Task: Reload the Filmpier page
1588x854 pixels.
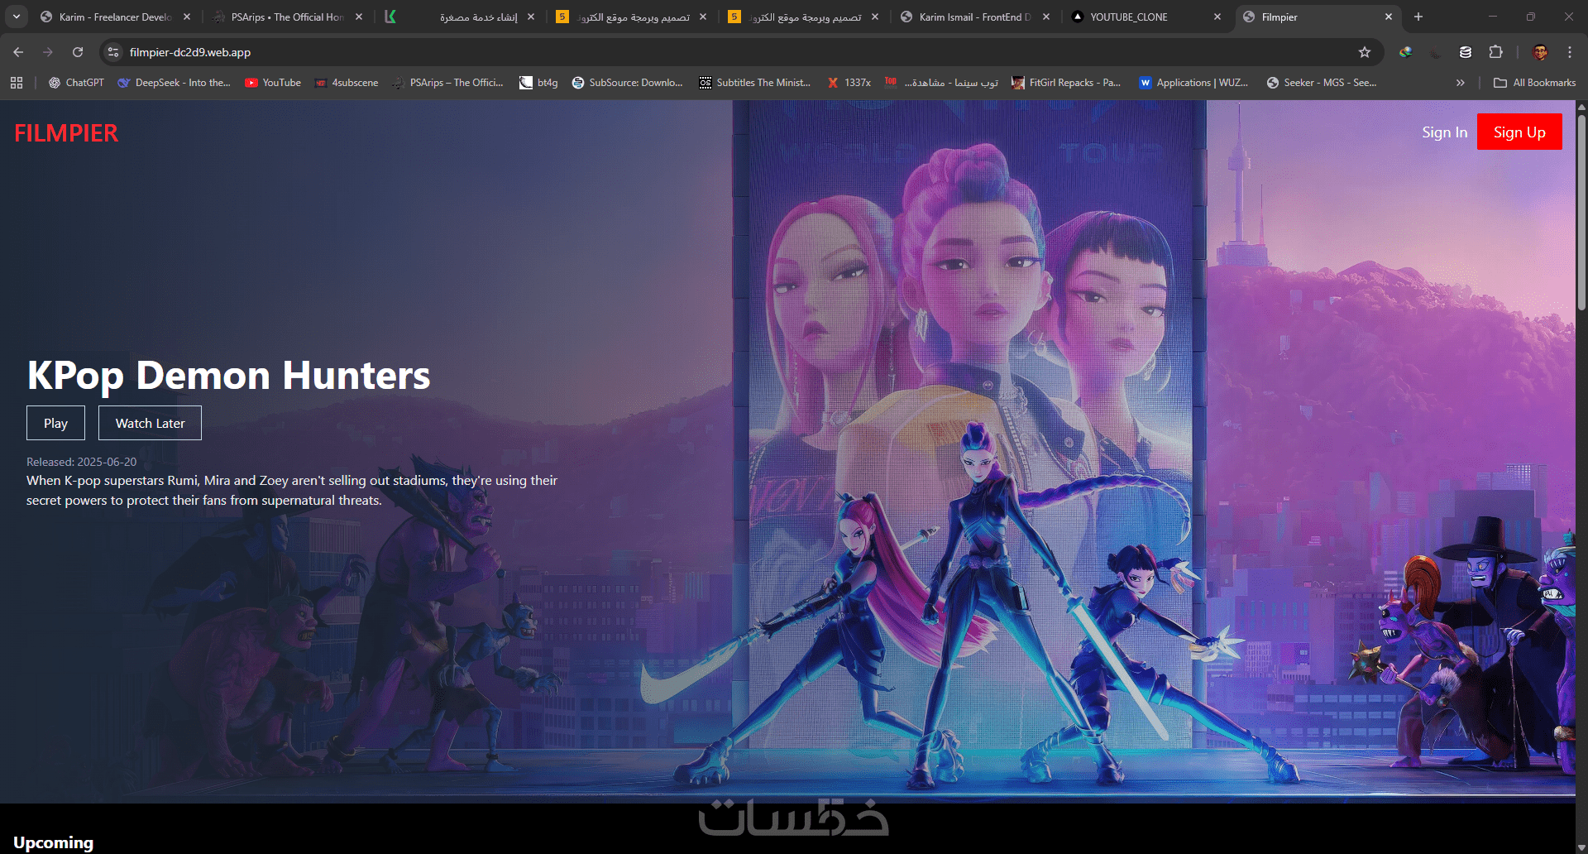Action: [x=78, y=52]
